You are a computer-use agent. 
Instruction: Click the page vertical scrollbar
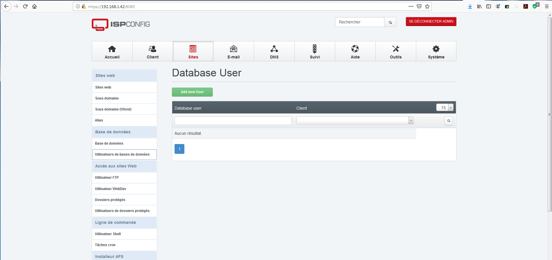(x=550, y=115)
